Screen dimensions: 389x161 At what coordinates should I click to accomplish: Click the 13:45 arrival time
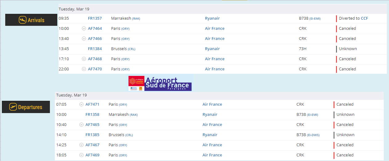coord(64,49)
